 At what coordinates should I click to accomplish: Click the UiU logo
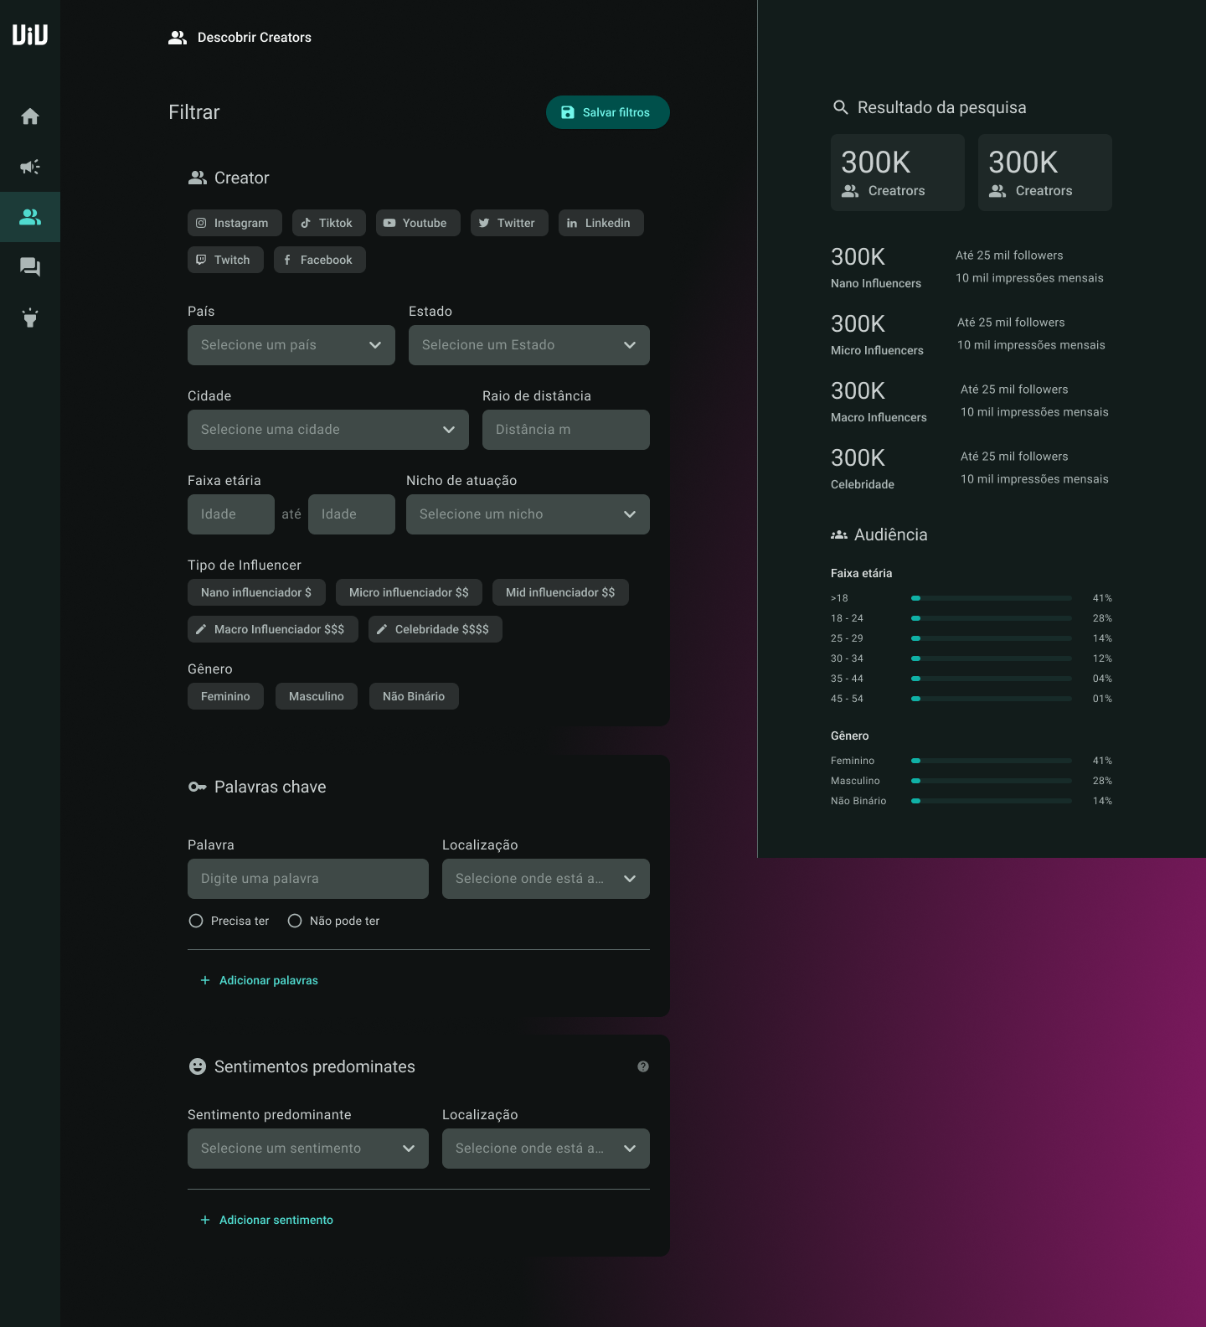tap(30, 34)
